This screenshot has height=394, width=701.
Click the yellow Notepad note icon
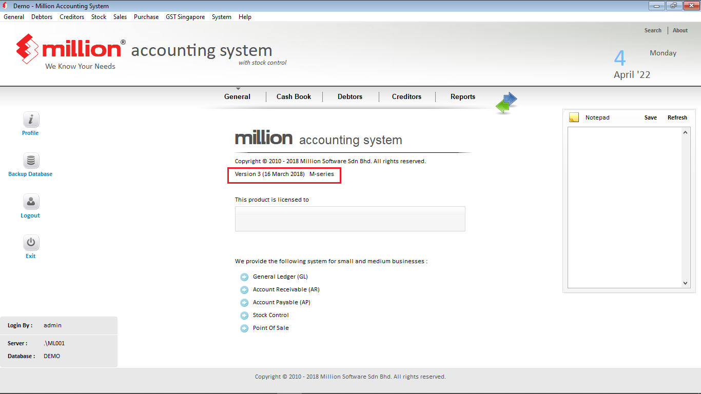(574, 117)
